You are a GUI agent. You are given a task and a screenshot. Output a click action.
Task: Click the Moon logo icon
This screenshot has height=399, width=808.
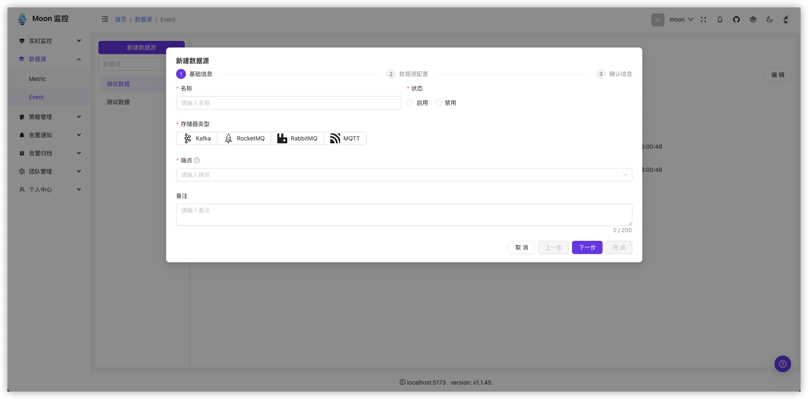(22, 19)
